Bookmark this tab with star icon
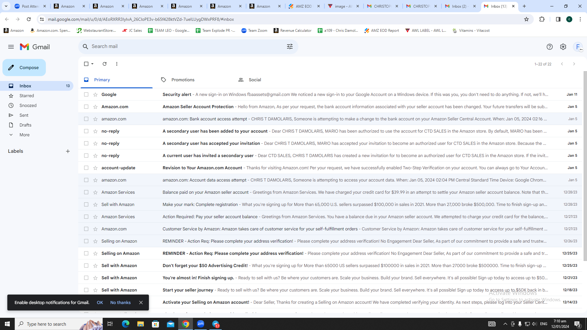Screen dimensions: 587x330 (x=526, y=19)
